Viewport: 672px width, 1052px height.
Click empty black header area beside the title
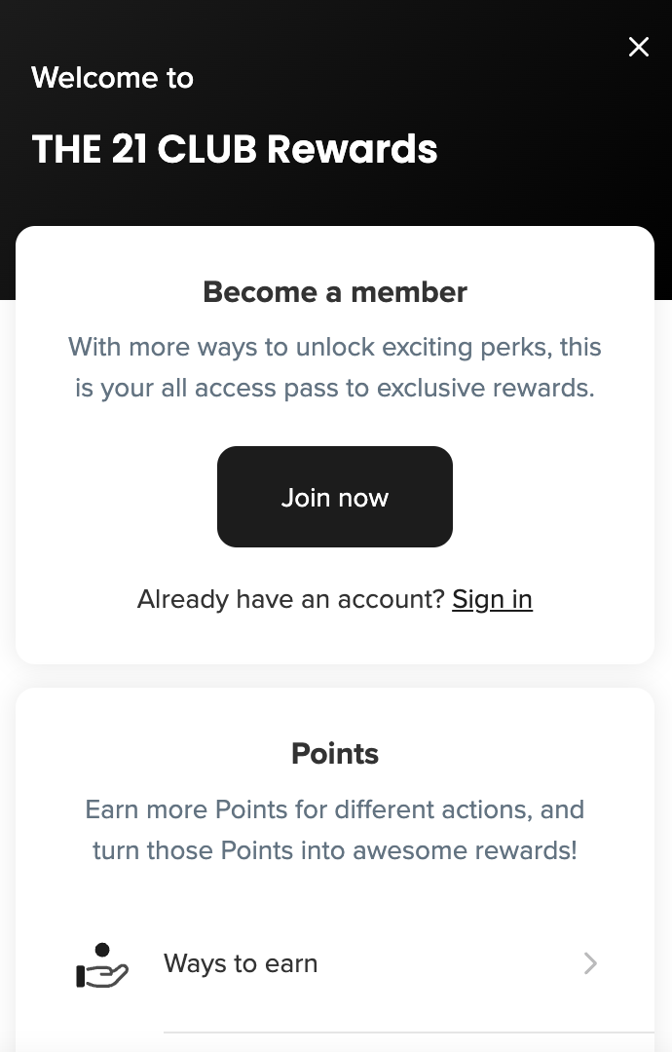click(x=545, y=146)
